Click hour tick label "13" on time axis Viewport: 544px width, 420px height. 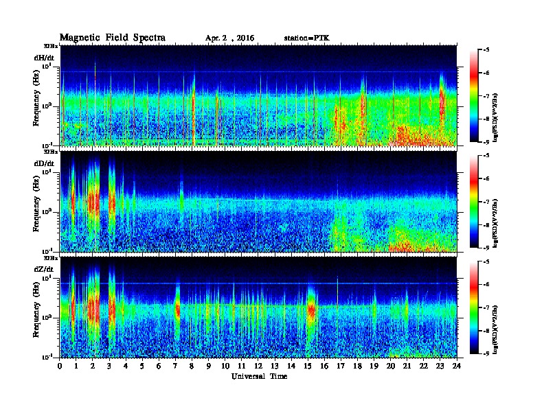[x=275, y=366]
